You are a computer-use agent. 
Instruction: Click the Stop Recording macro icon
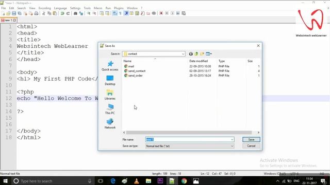(x=167, y=13)
